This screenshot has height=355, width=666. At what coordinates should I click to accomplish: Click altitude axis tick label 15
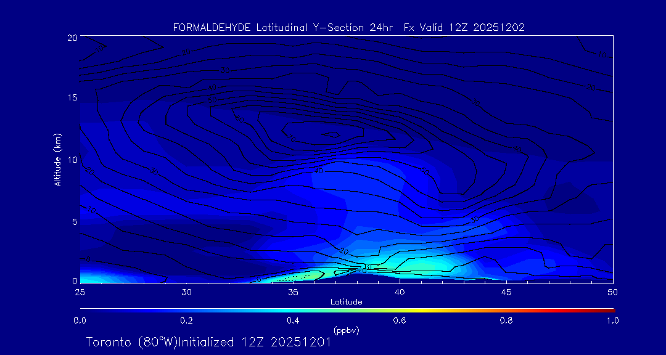tap(72, 98)
